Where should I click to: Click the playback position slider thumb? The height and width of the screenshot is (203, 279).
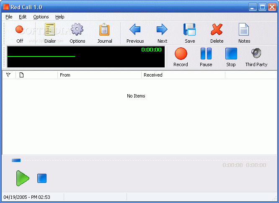tap(16, 160)
